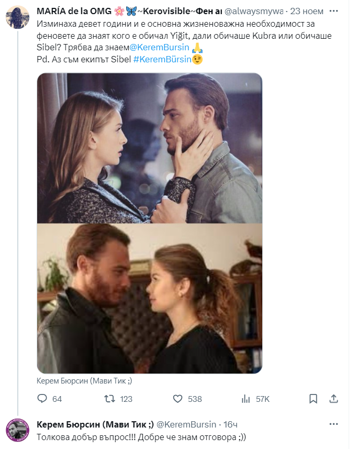Screen dimensions: 357x449
Task: Open the #KeremBürsin hashtag link
Action: click(x=162, y=59)
